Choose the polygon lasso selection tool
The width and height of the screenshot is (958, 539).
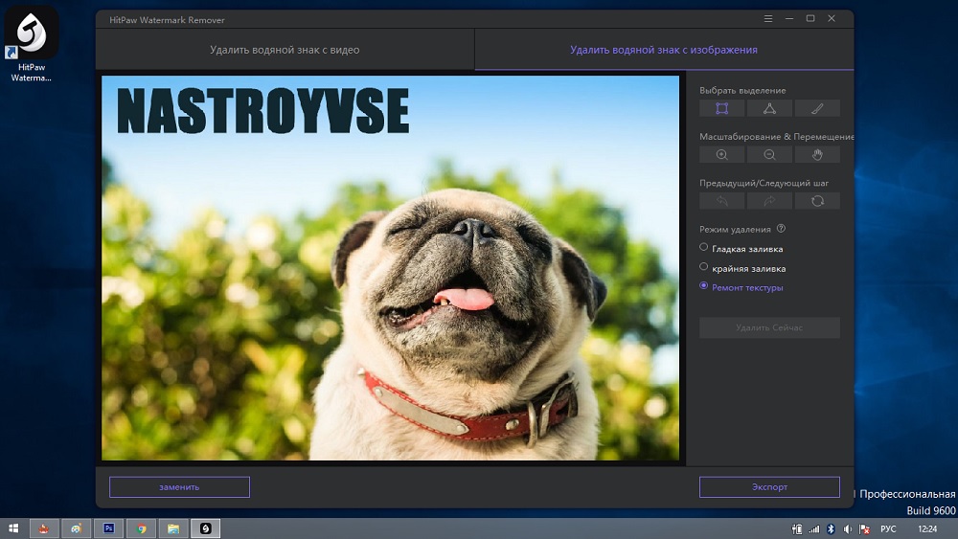(769, 108)
